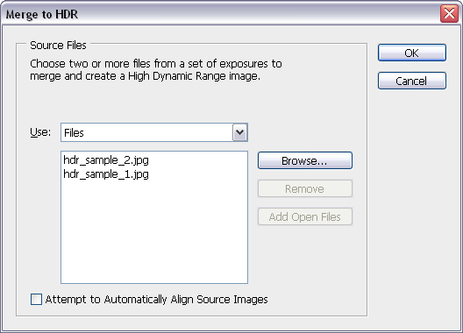Viewport: 463px width, 333px height.
Task: Confirm the merge with OK
Action: [412, 53]
